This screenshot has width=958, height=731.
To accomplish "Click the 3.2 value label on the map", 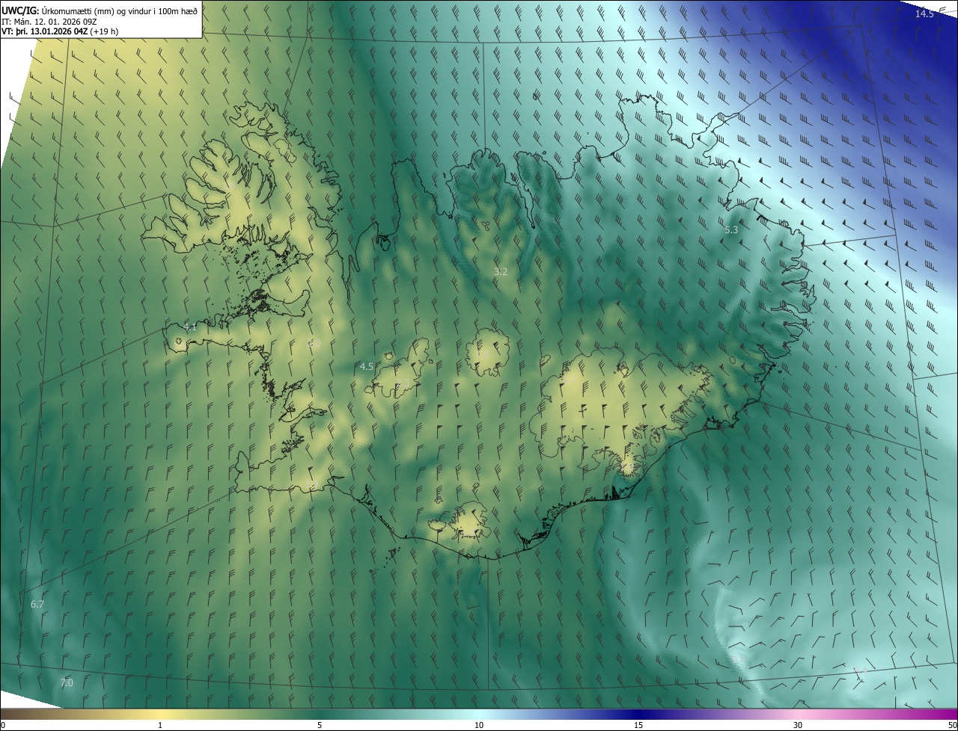I will click(x=501, y=272).
